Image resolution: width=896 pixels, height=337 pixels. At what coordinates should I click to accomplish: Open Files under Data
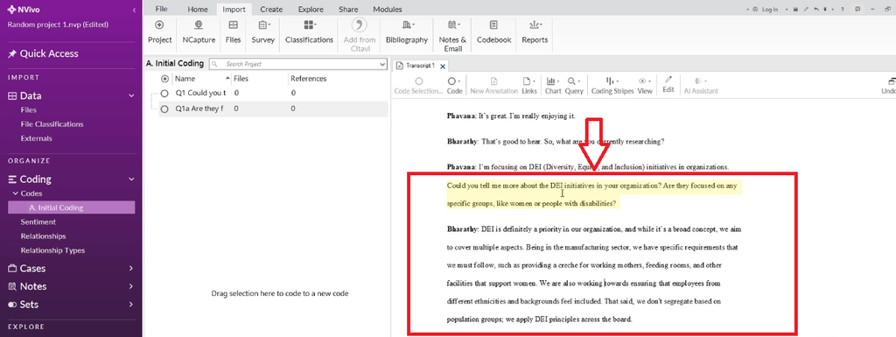click(29, 110)
